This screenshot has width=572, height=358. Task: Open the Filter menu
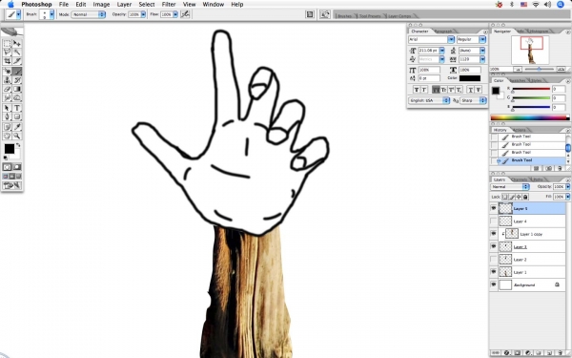click(169, 5)
